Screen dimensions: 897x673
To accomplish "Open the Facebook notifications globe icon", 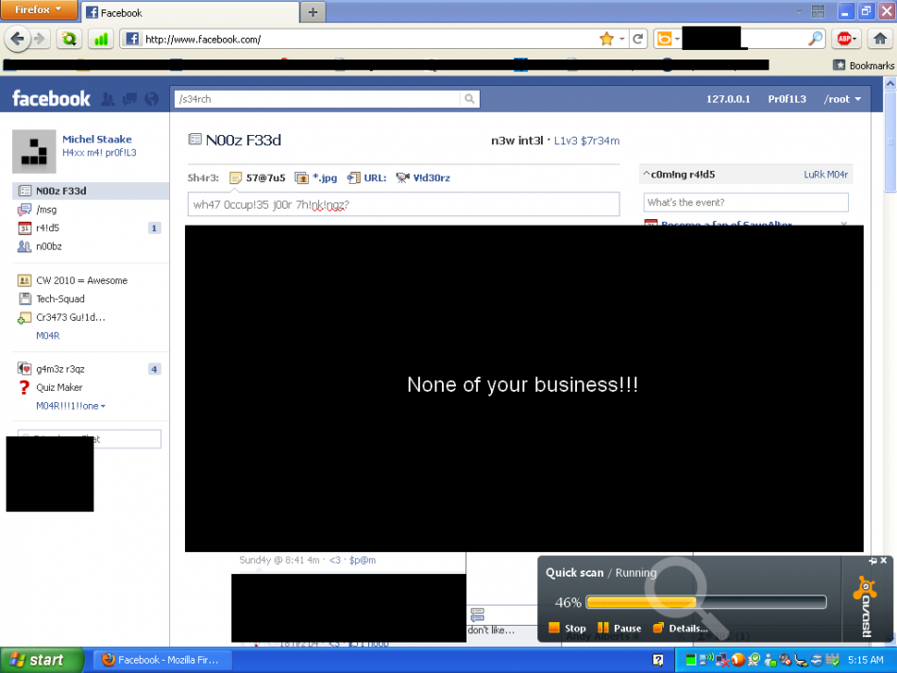I will click(152, 99).
